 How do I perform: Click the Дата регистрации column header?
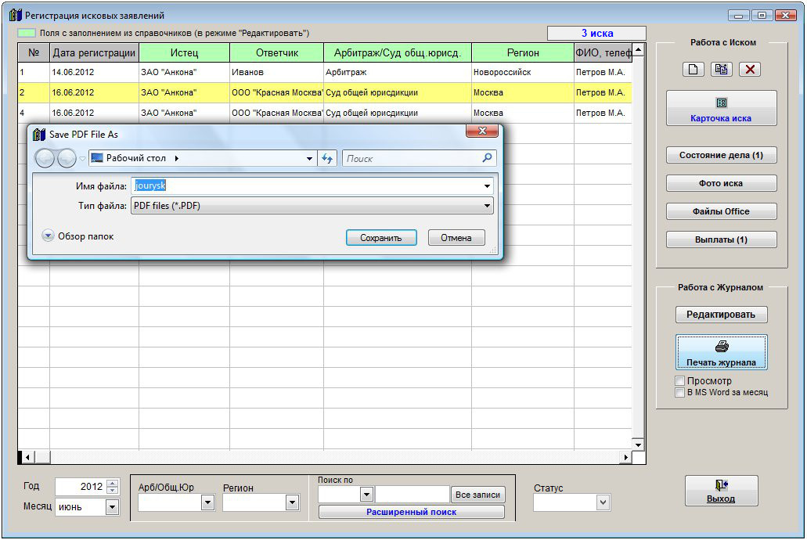click(94, 52)
